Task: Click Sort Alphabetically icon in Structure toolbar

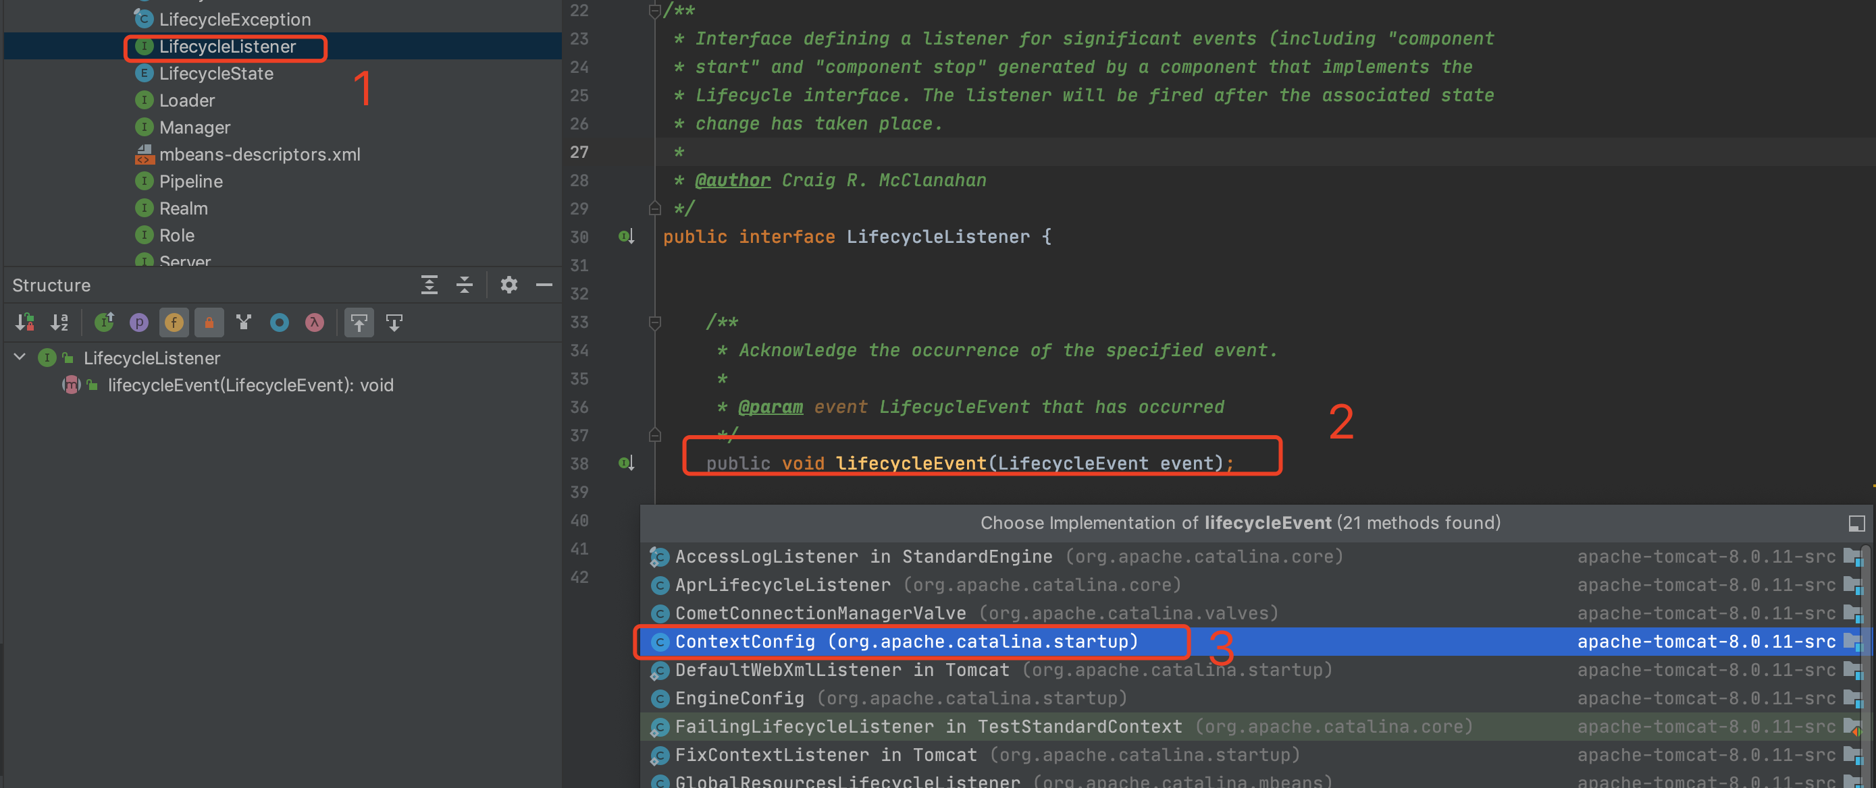Action: (x=59, y=322)
